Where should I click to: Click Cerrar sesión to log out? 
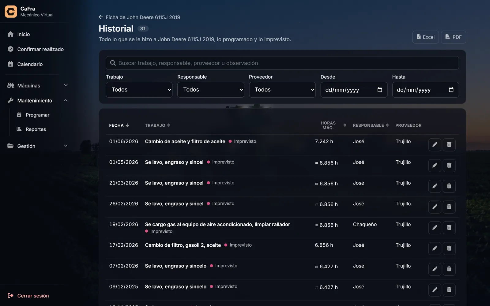coord(28,296)
